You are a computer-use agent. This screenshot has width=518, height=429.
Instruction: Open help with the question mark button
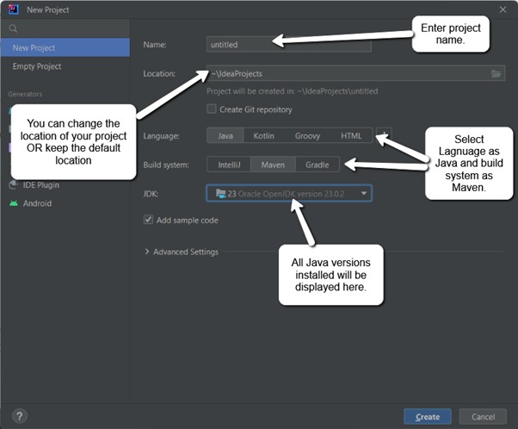click(x=20, y=416)
